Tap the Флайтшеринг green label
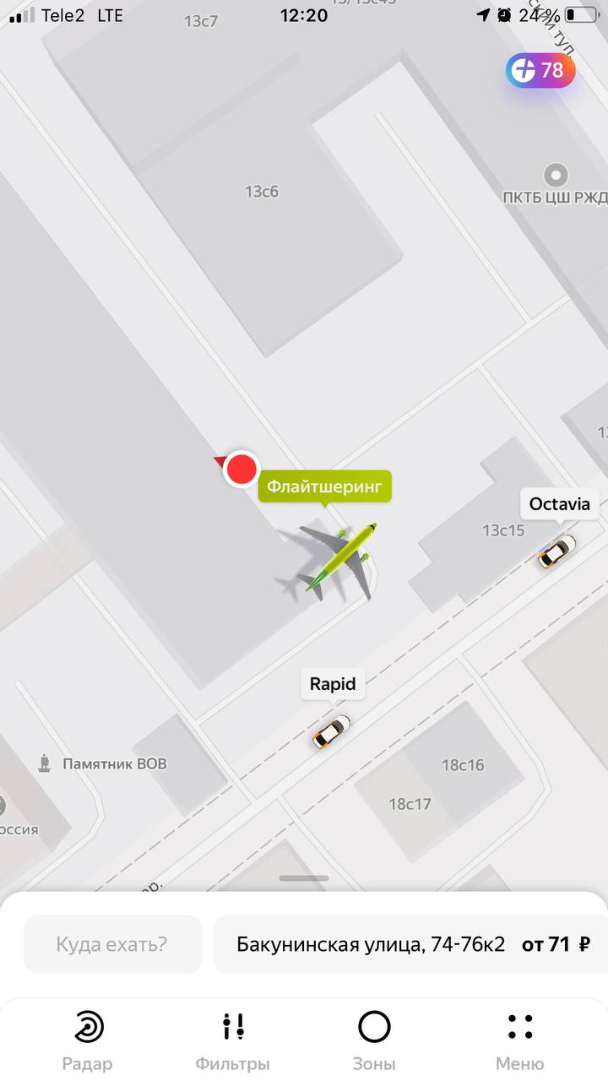The image size is (608, 1081). [325, 486]
